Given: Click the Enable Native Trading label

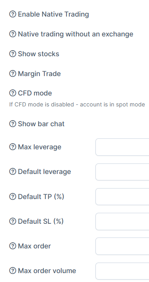Looking at the screenshot, I should 54,14.
